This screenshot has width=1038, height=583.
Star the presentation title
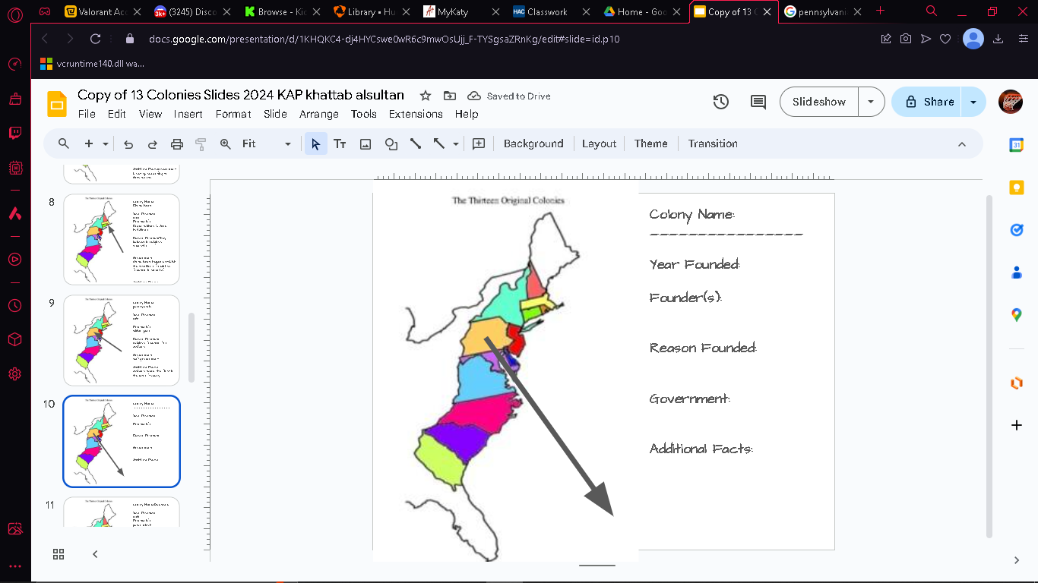[426, 96]
